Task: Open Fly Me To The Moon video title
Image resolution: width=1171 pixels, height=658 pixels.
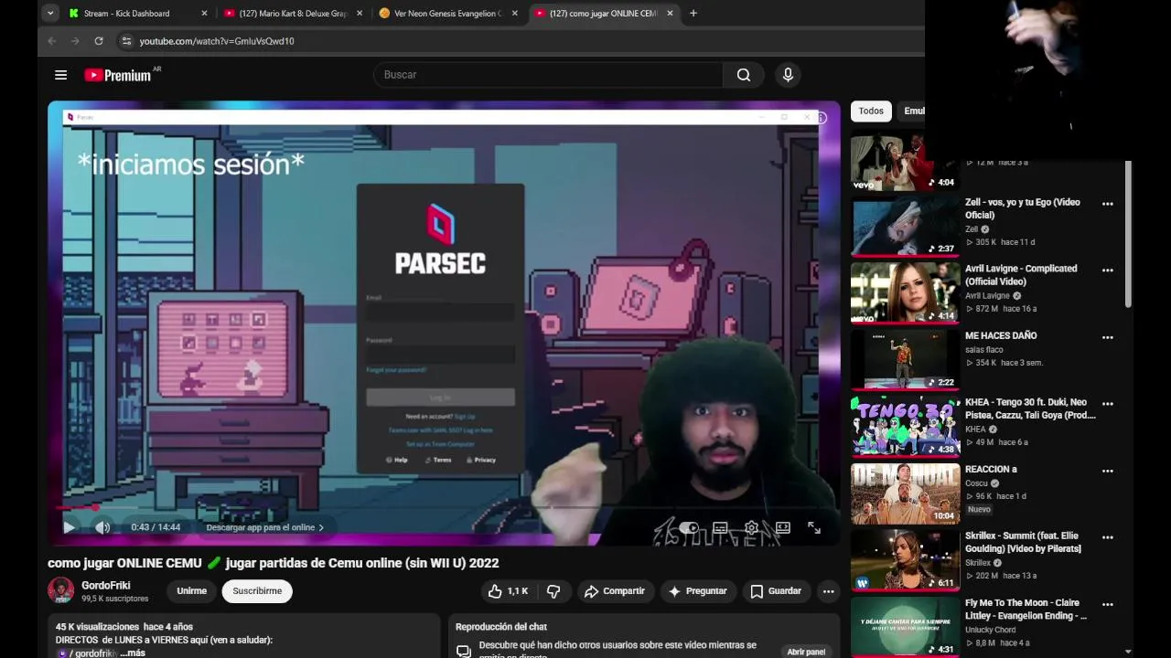Action: [x=1026, y=610]
